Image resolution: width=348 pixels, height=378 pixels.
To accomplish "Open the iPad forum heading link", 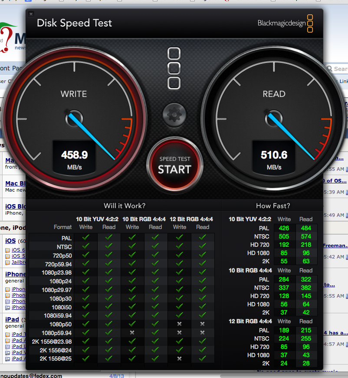I will point(12,319).
